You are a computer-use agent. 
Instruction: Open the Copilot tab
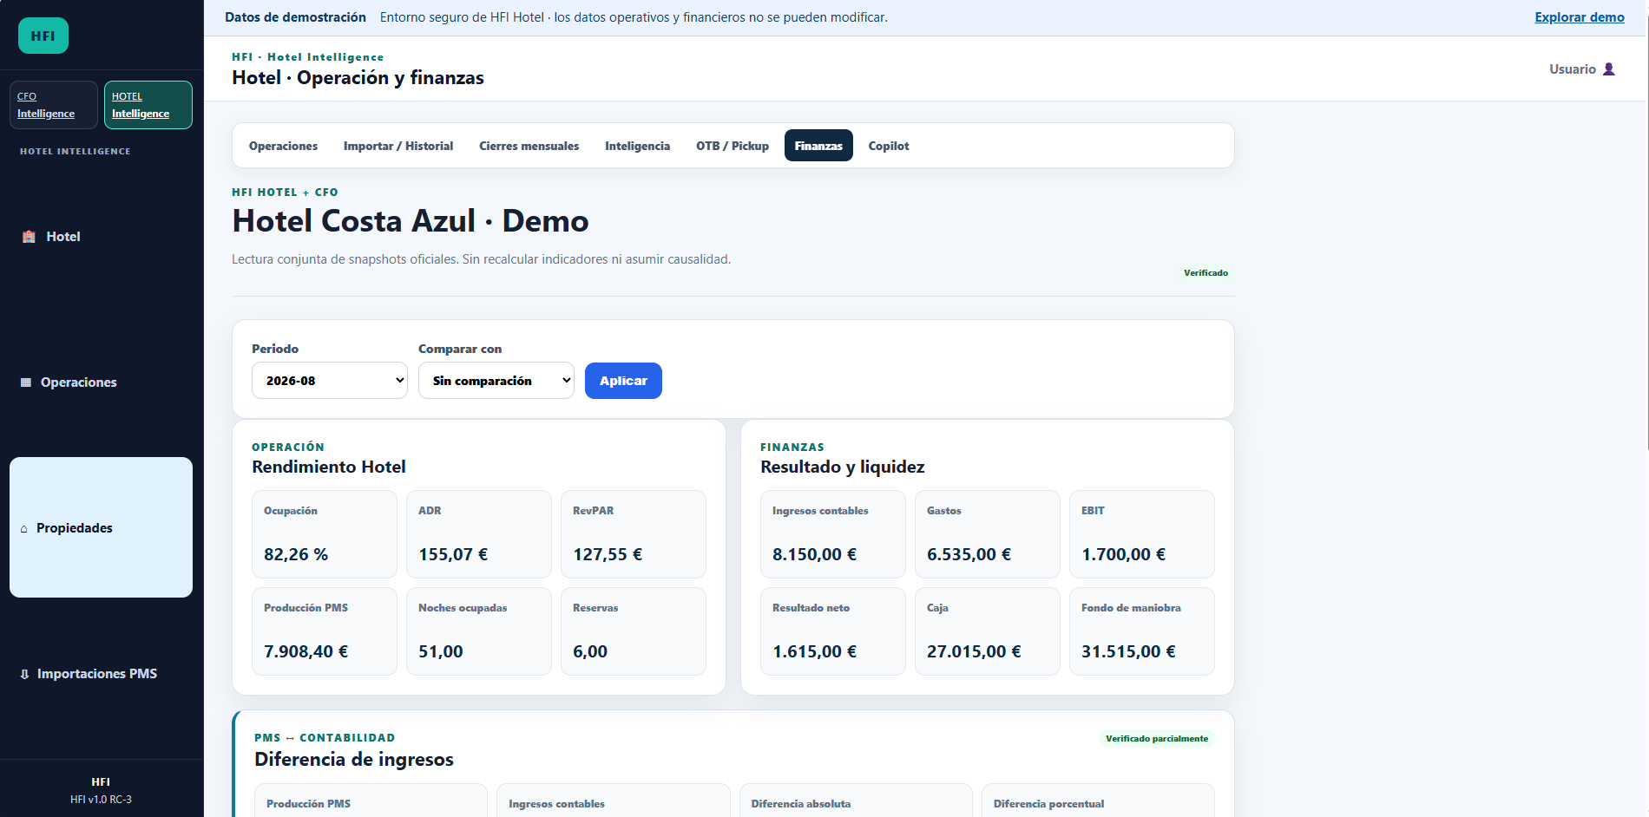click(x=889, y=146)
